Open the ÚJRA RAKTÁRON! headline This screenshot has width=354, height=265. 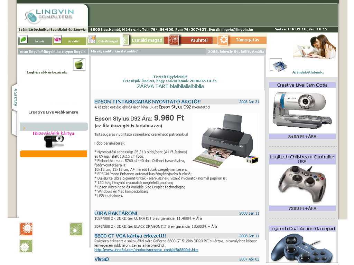115,213
